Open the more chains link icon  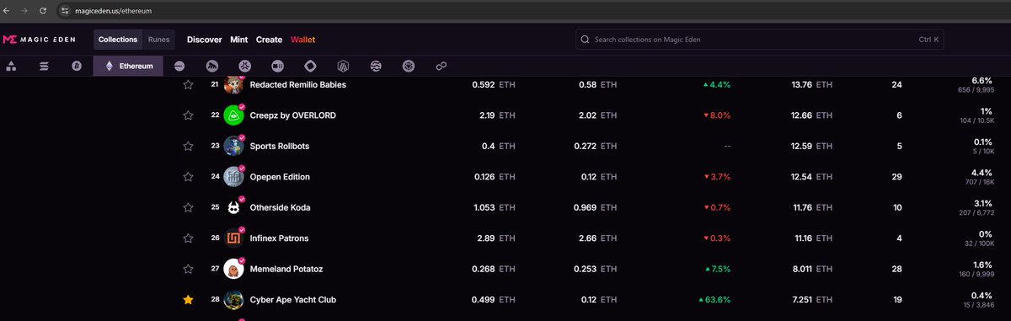(x=441, y=66)
